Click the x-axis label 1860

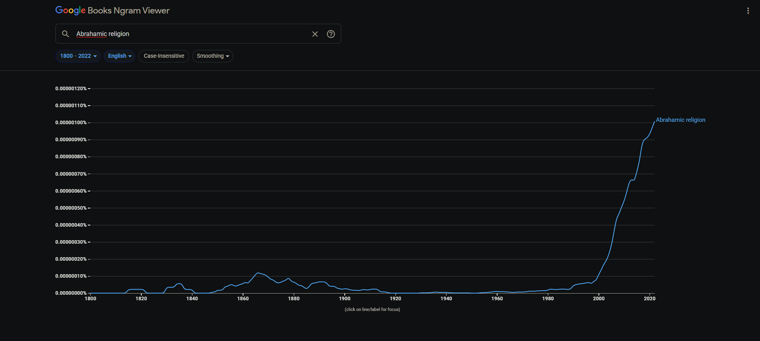pos(243,299)
